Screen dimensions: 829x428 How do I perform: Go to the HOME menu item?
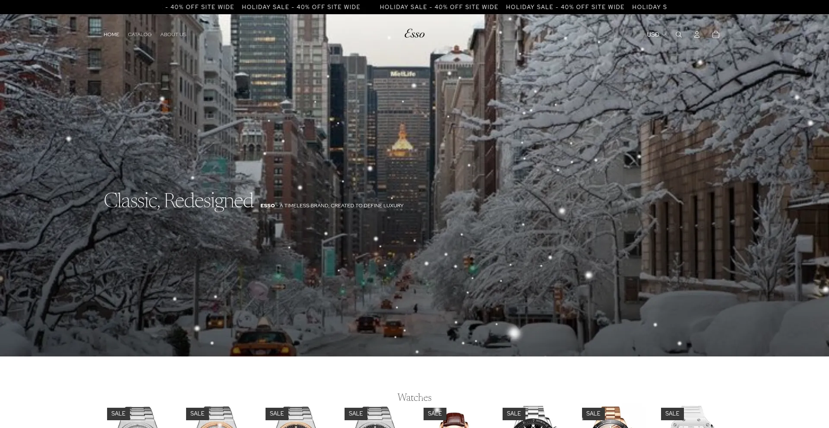click(x=111, y=34)
